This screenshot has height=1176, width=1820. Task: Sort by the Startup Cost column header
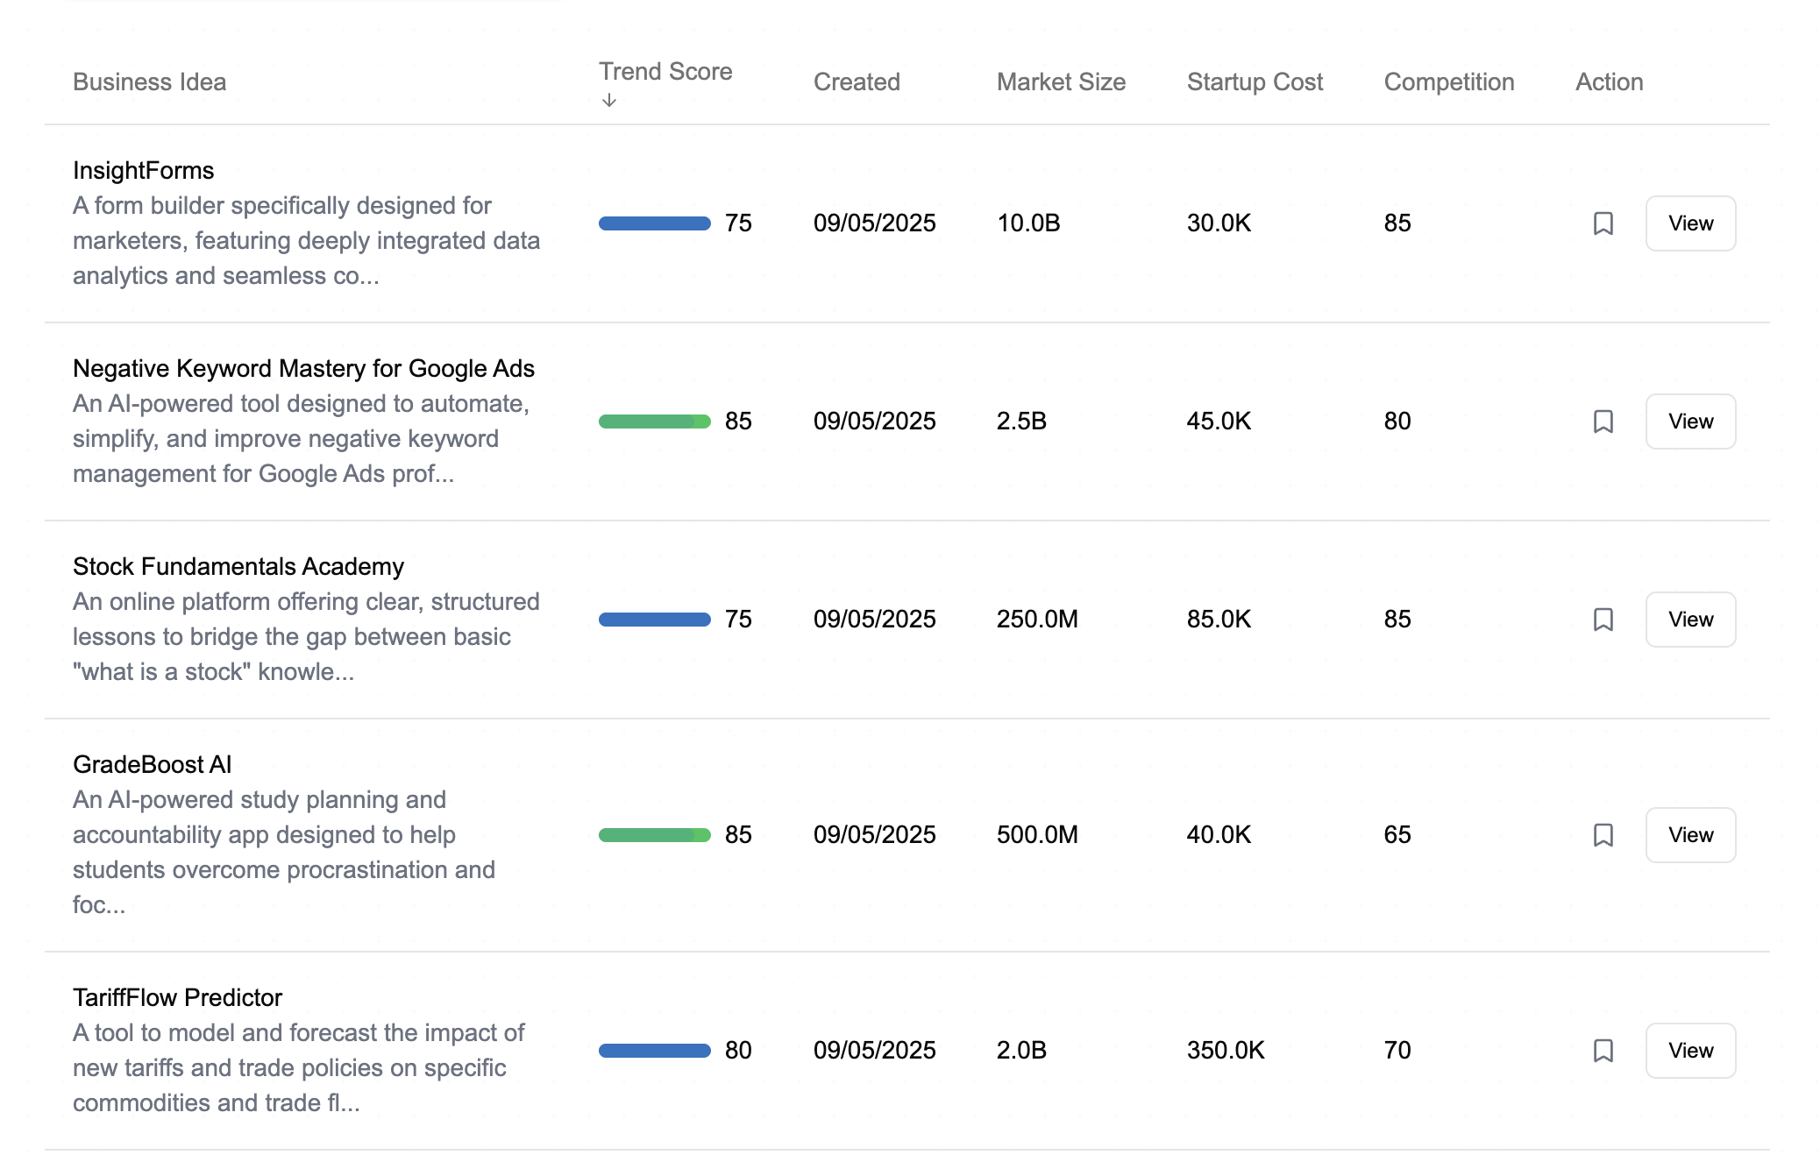point(1255,82)
